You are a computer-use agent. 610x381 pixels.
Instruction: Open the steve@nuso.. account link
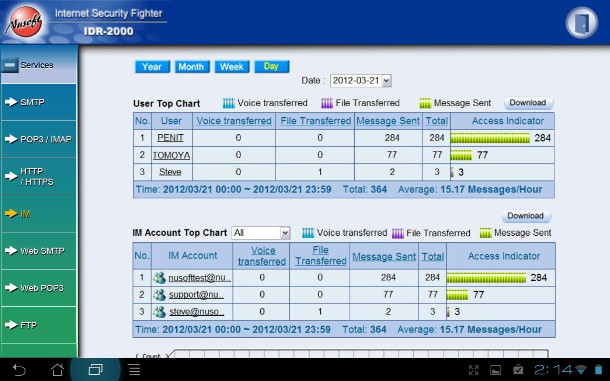197,312
